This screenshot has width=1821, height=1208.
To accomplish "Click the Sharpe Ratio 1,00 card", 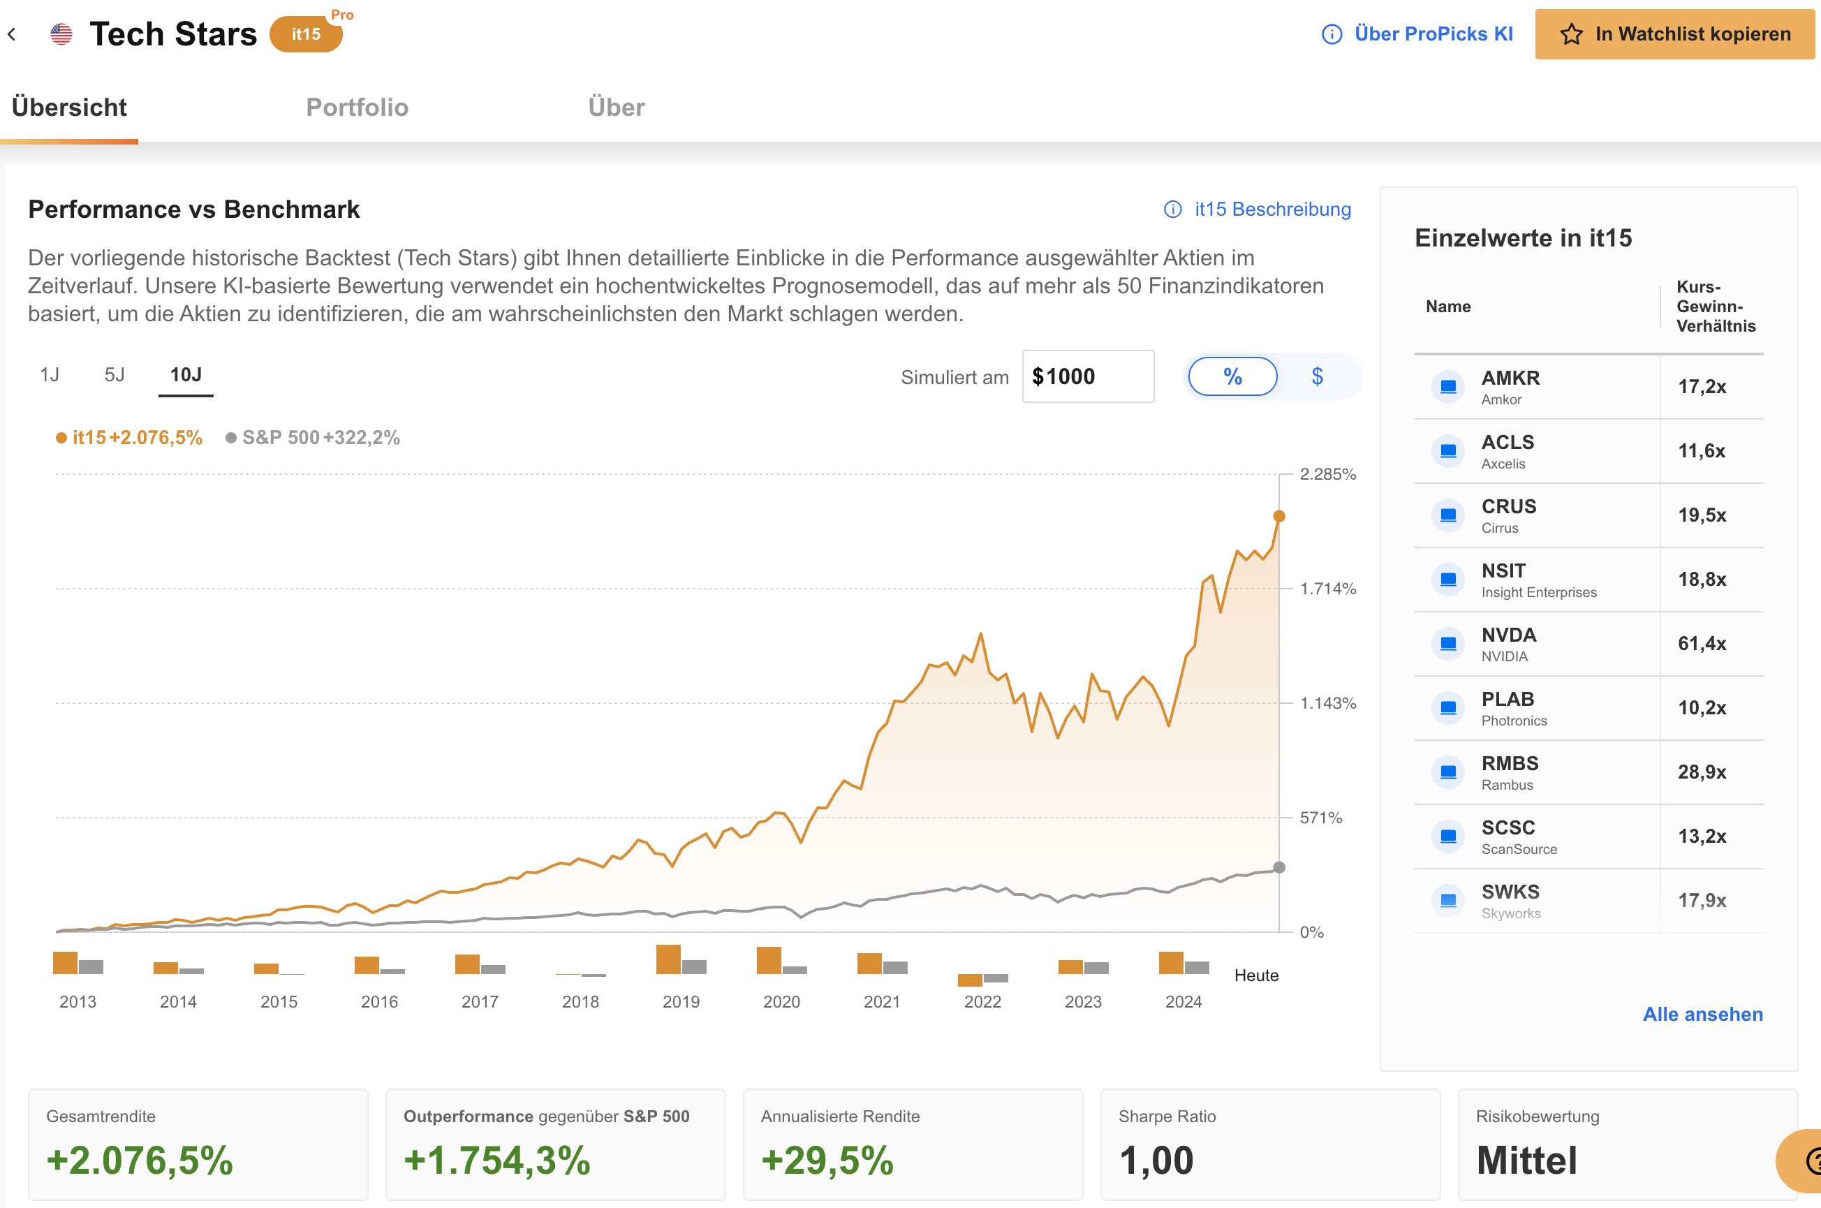I will 1270,1144.
